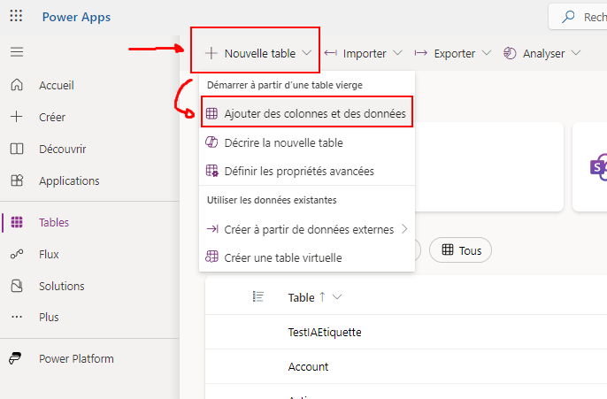Click the sort arrow next to Table column

pos(322,297)
